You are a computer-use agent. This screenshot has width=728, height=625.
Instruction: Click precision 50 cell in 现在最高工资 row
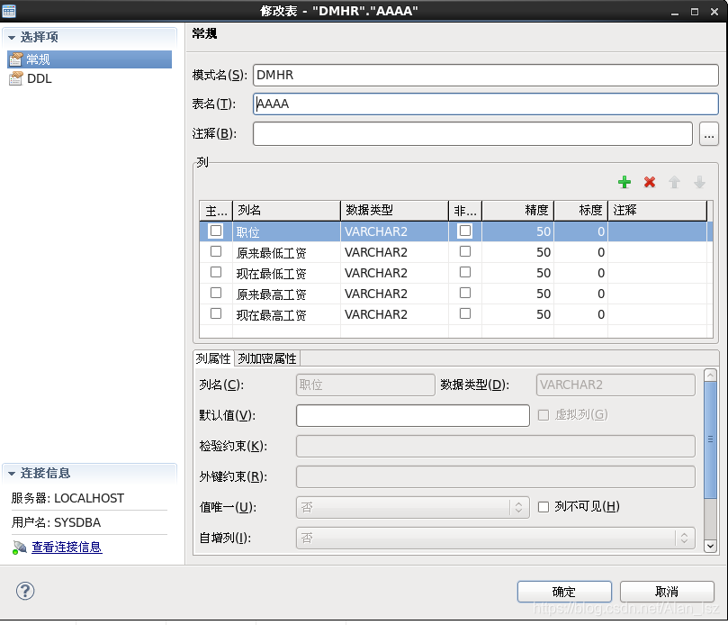point(518,314)
